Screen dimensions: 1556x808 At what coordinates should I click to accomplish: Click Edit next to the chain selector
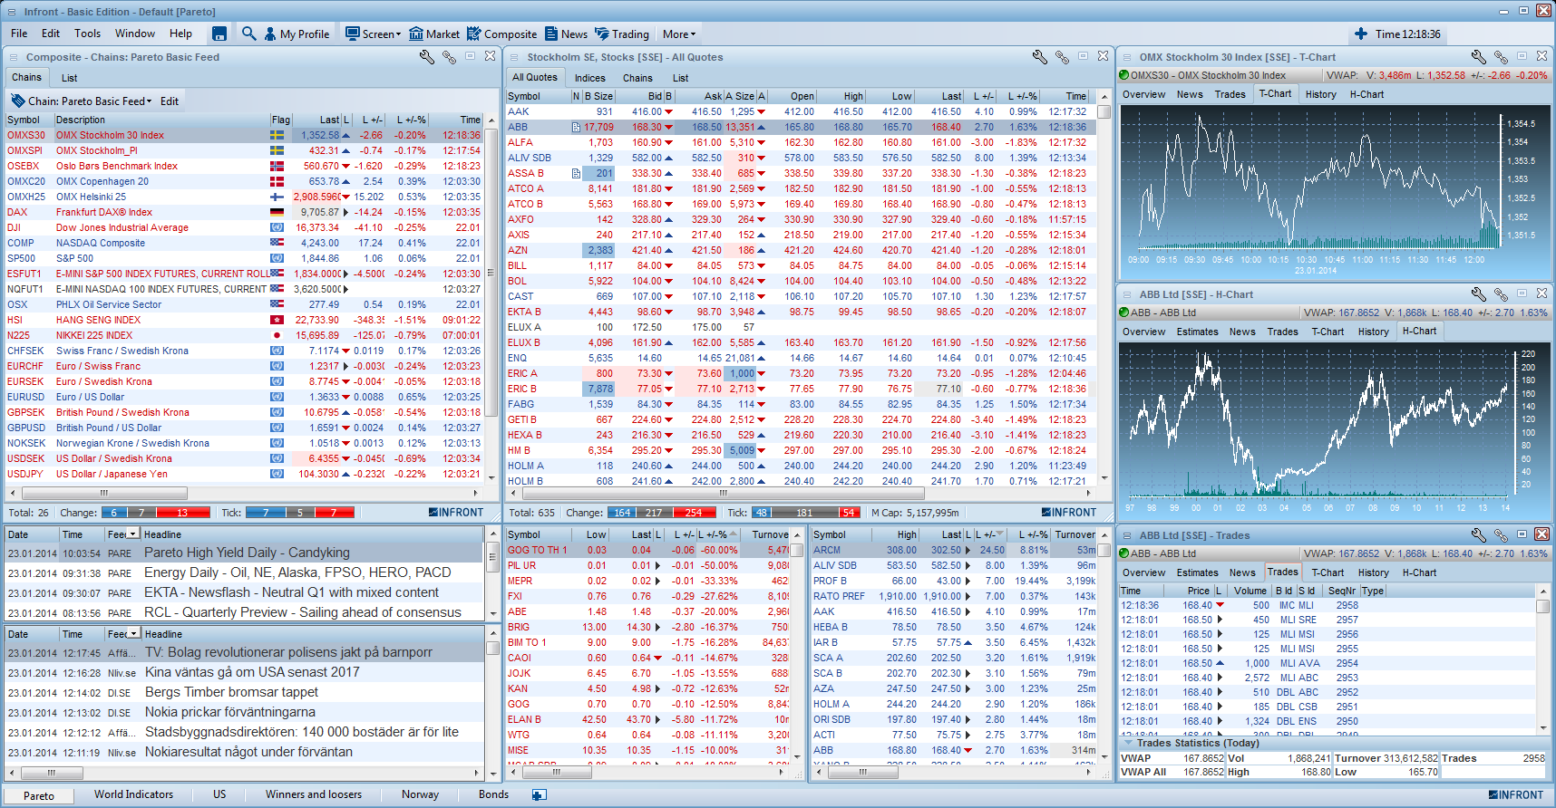170,101
